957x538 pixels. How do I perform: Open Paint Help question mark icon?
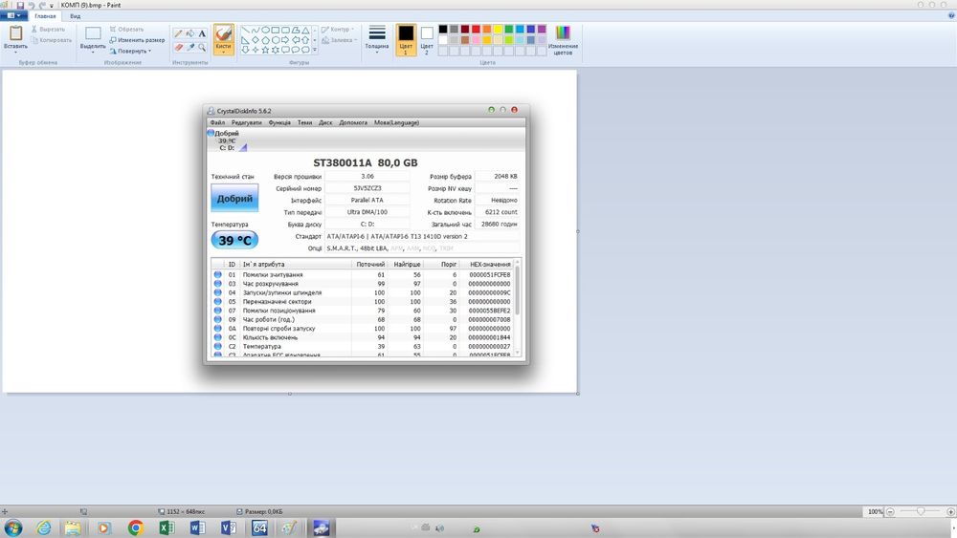[951, 16]
